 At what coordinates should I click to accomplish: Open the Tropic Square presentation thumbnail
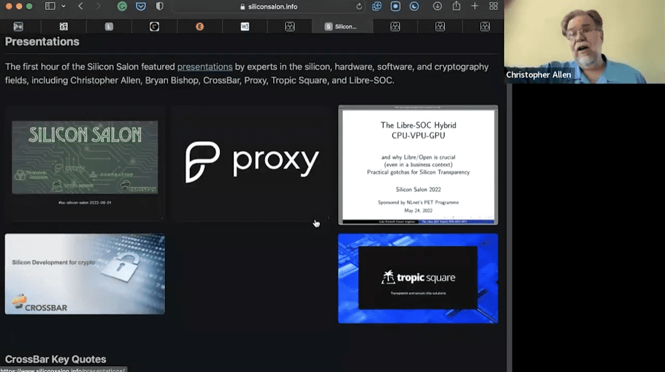418,278
